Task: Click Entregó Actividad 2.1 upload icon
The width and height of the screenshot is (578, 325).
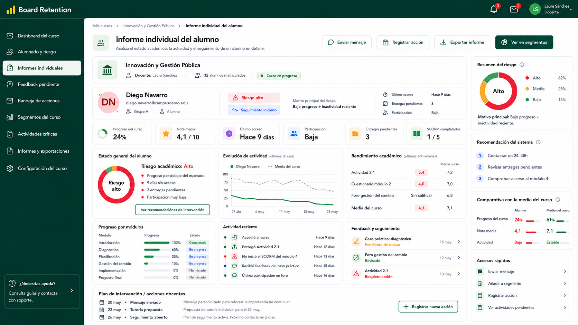Action: pos(234,247)
